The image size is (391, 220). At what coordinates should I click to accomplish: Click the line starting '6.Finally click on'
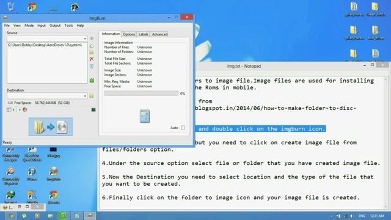[231, 197]
